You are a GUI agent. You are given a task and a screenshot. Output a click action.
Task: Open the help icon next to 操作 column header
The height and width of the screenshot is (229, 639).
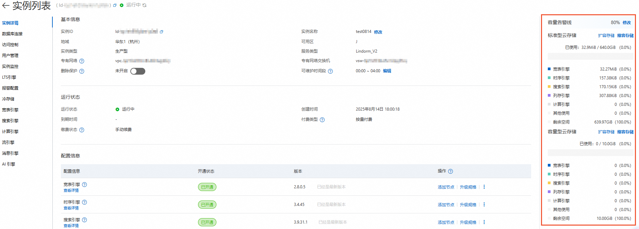point(450,171)
